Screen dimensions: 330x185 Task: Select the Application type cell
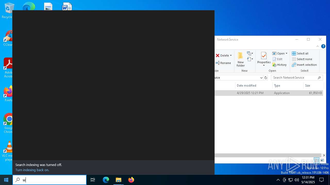[282, 93]
